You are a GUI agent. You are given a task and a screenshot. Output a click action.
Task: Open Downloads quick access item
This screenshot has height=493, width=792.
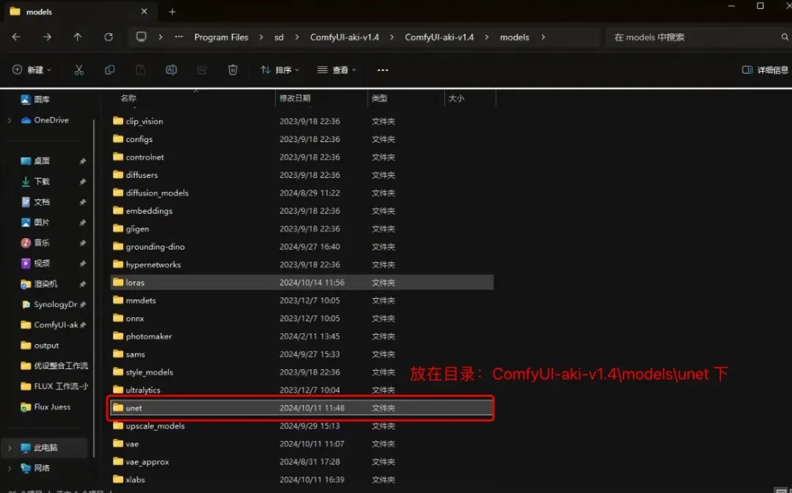click(35, 181)
